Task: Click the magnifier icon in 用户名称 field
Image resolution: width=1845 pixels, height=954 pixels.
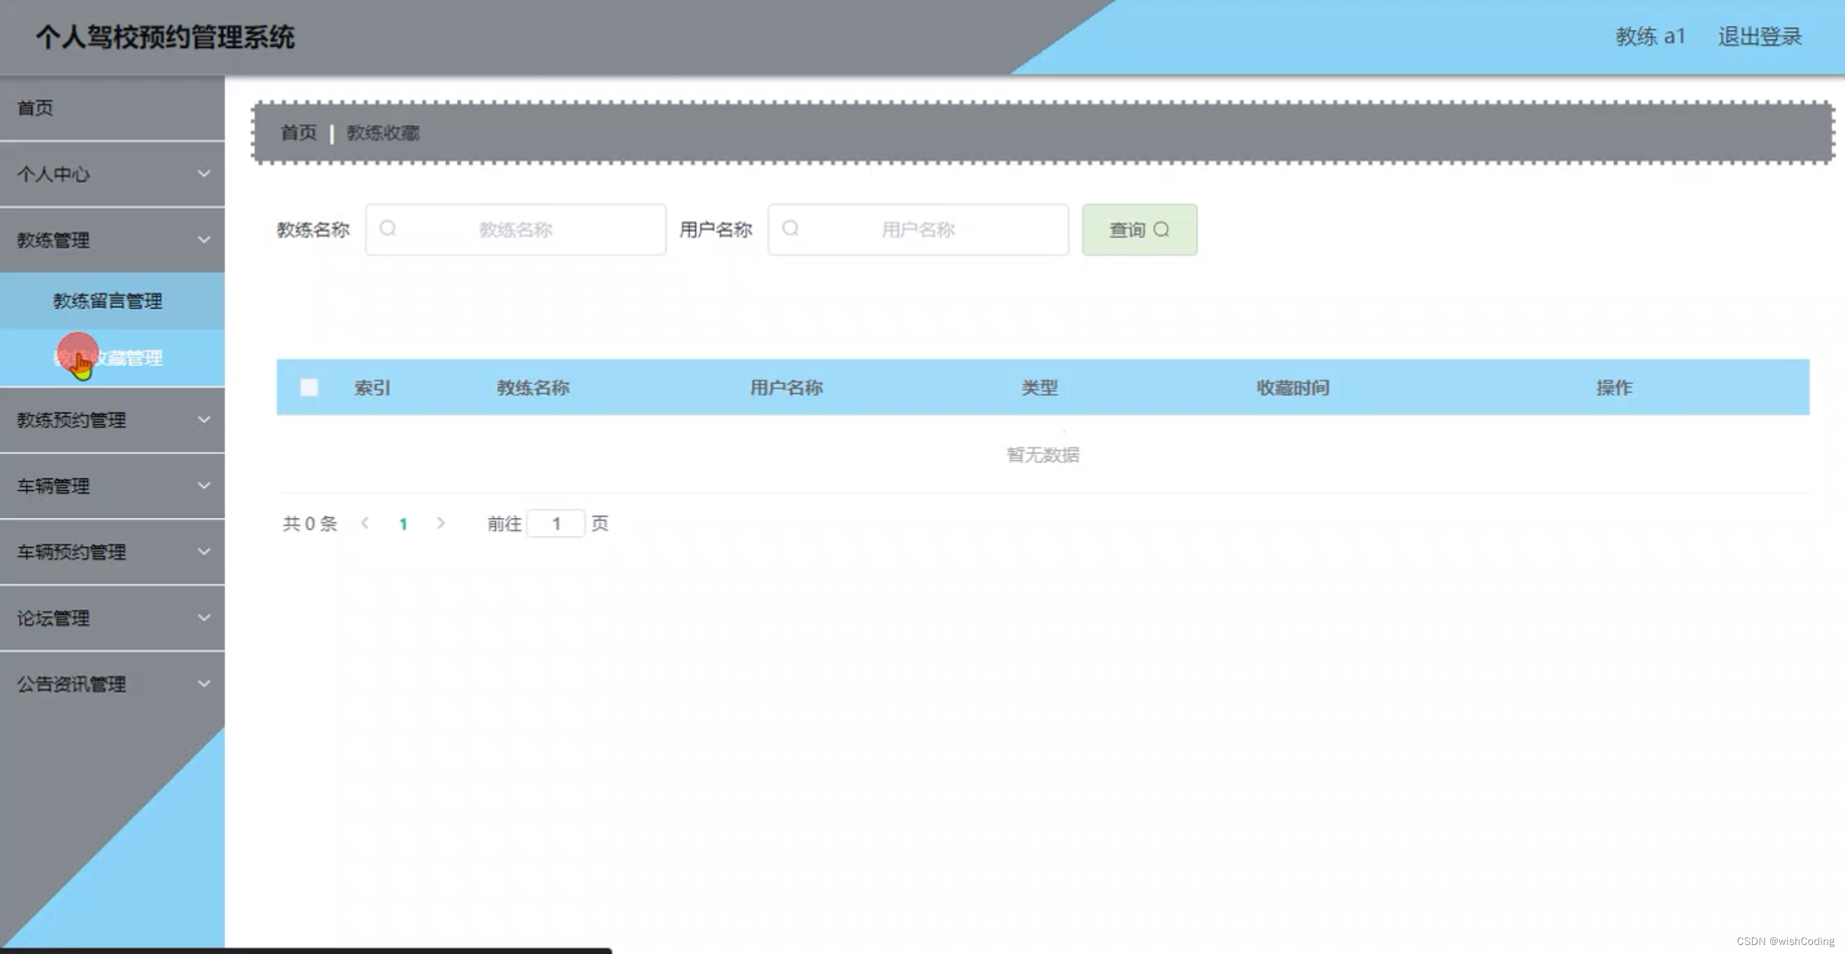Action: point(790,228)
